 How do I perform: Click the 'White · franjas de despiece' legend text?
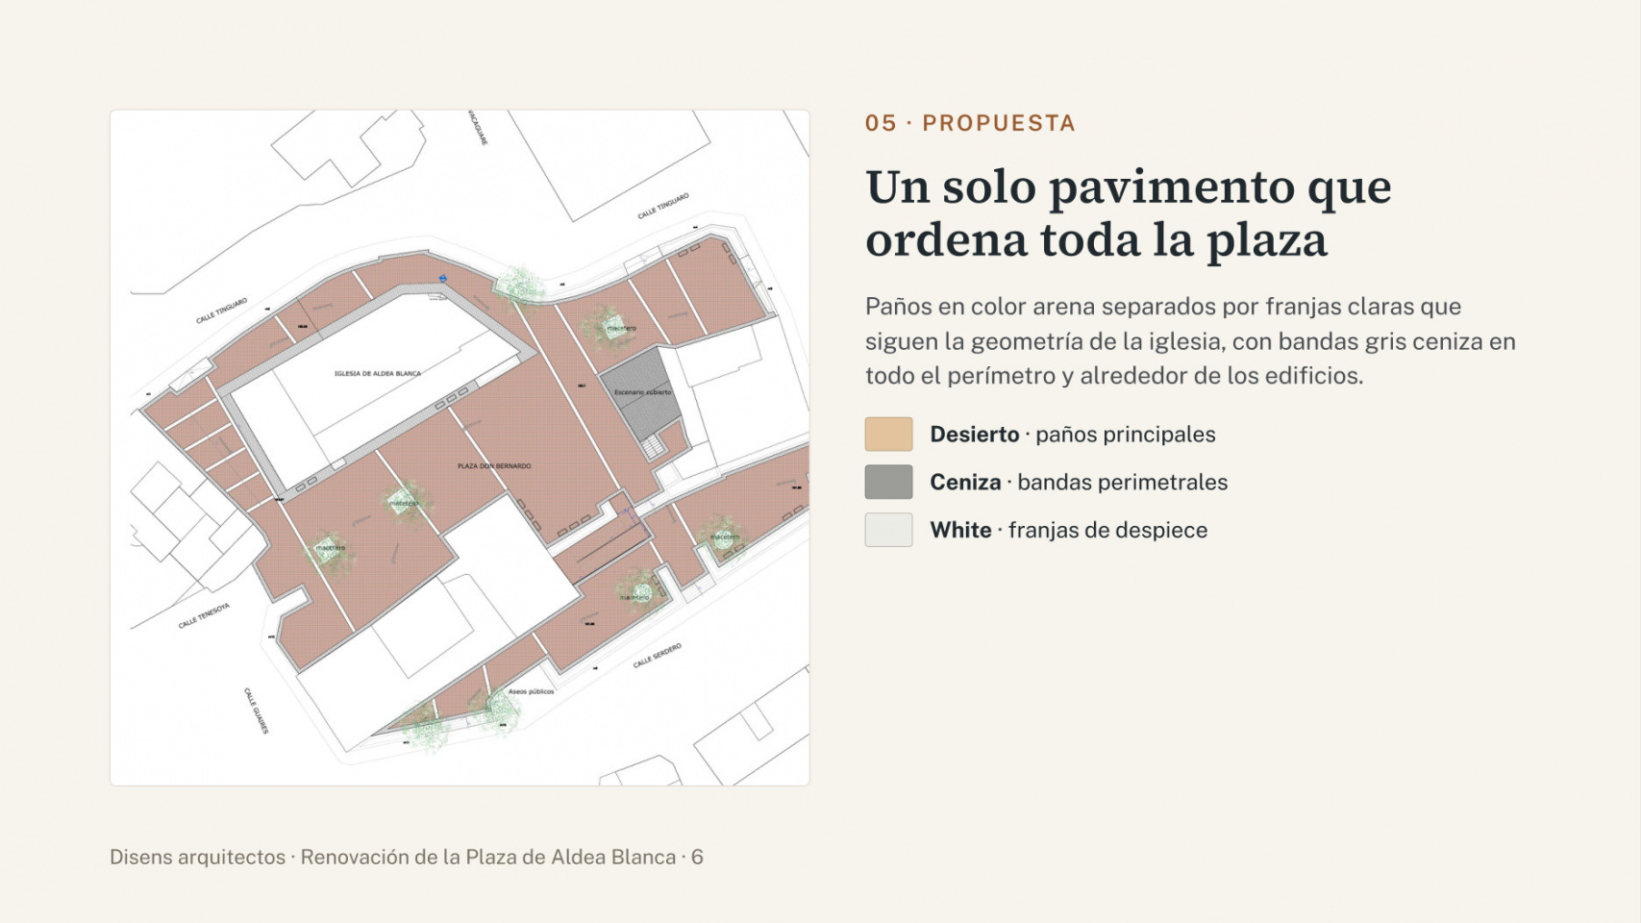[1069, 531]
